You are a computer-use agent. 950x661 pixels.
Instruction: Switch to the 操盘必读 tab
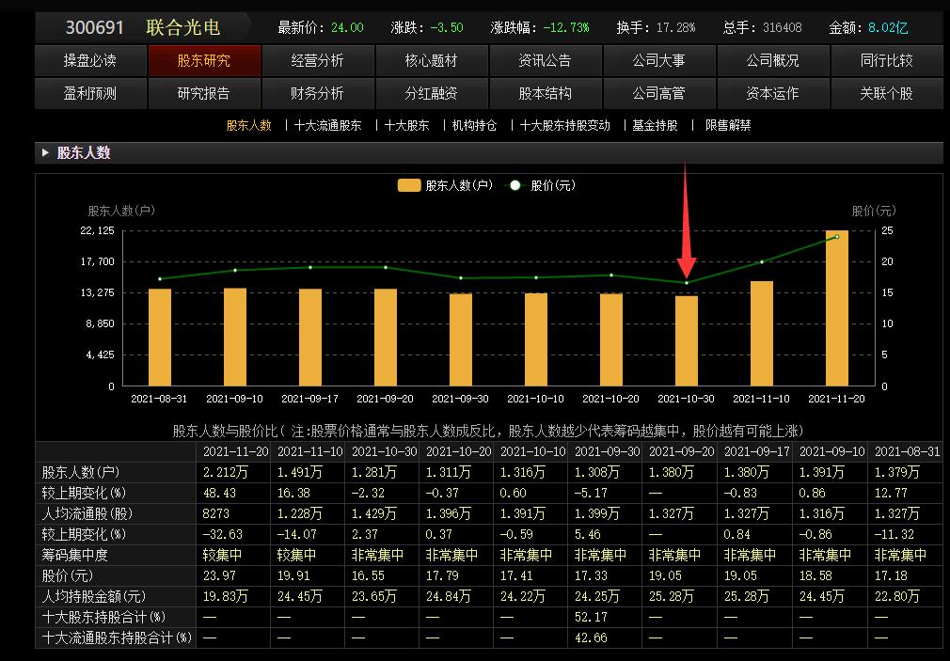(90, 60)
